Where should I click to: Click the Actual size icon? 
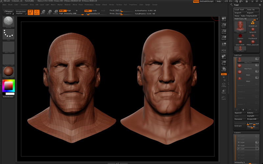[x=224, y=31]
